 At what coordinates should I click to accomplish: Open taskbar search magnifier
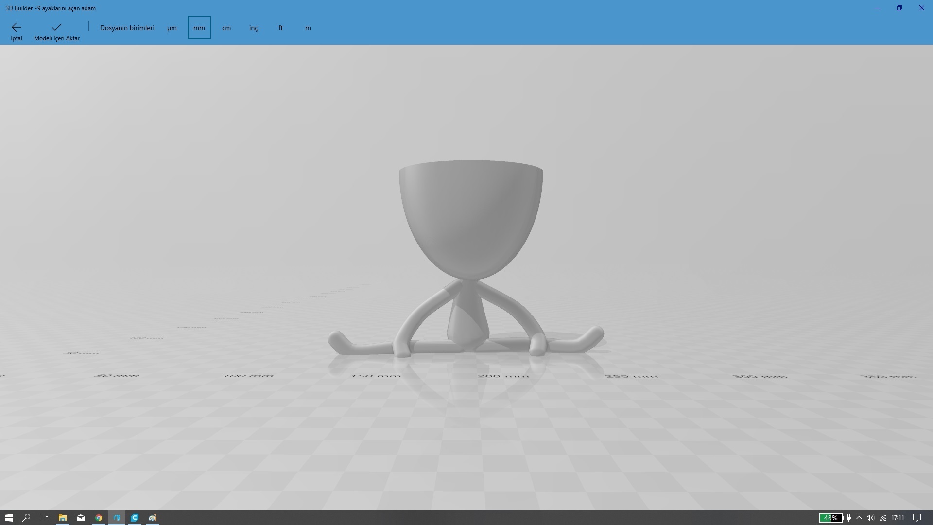click(x=26, y=518)
